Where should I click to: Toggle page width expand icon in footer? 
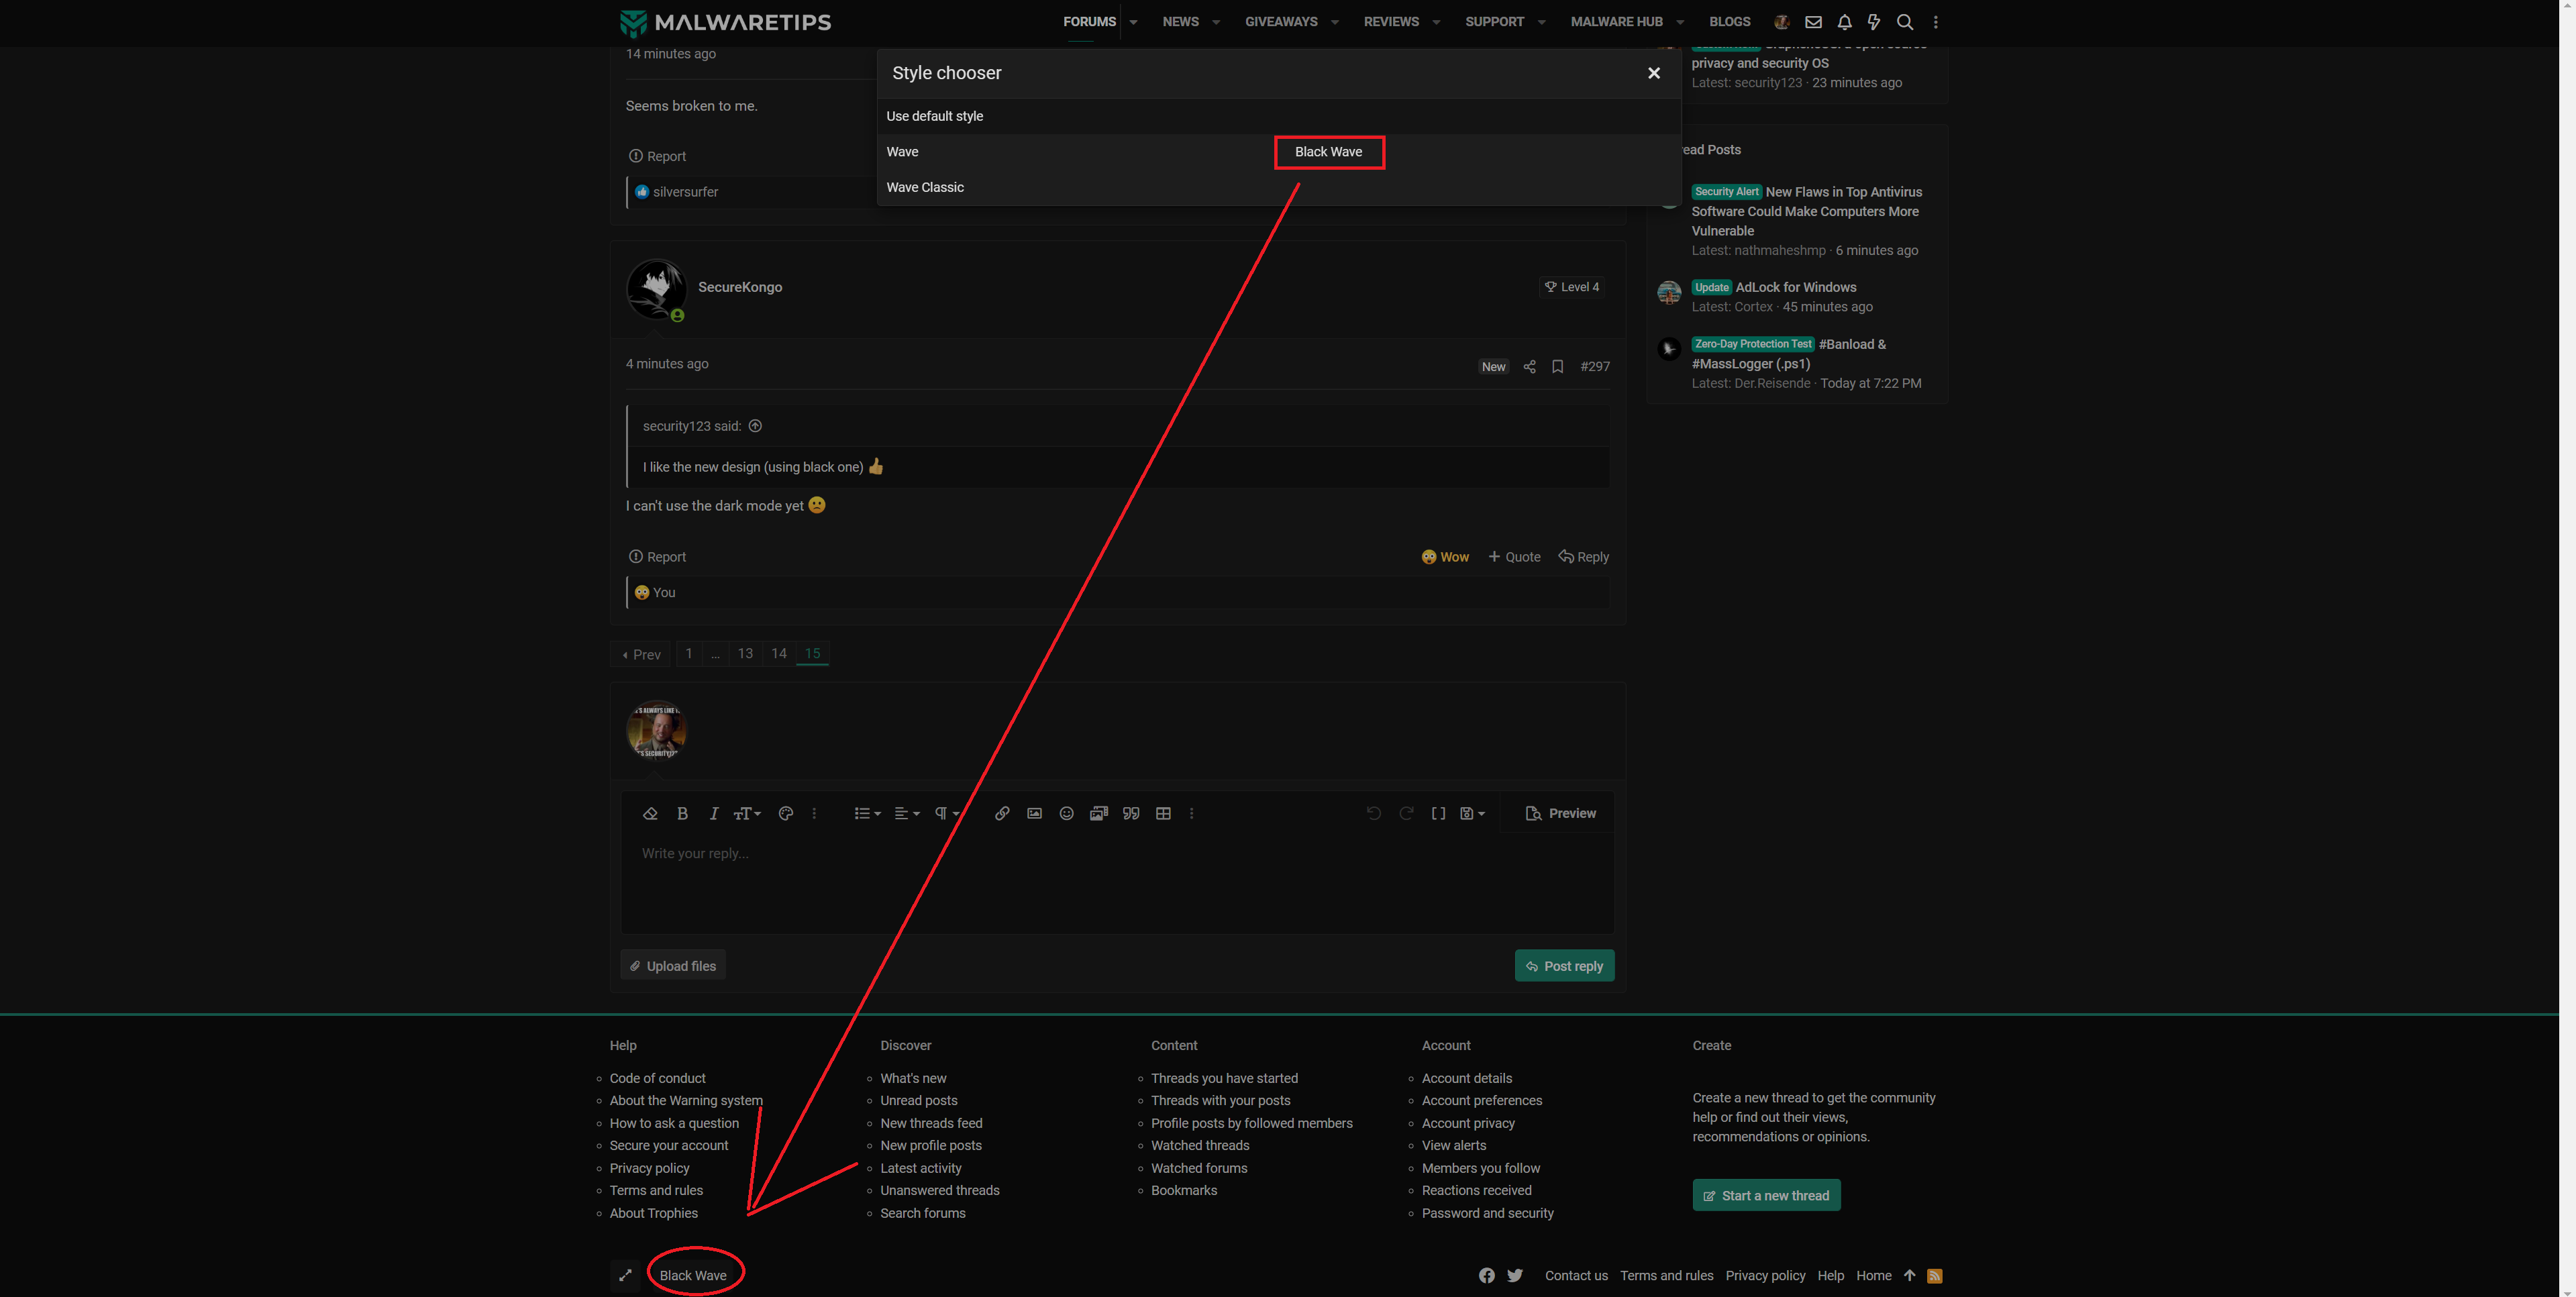click(625, 1275)
